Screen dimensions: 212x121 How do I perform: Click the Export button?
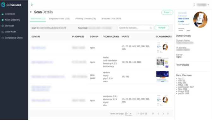tap(167, 12)
